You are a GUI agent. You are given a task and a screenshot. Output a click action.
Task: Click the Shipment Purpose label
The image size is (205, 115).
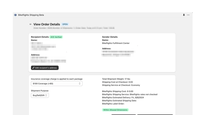click(40, 91)
